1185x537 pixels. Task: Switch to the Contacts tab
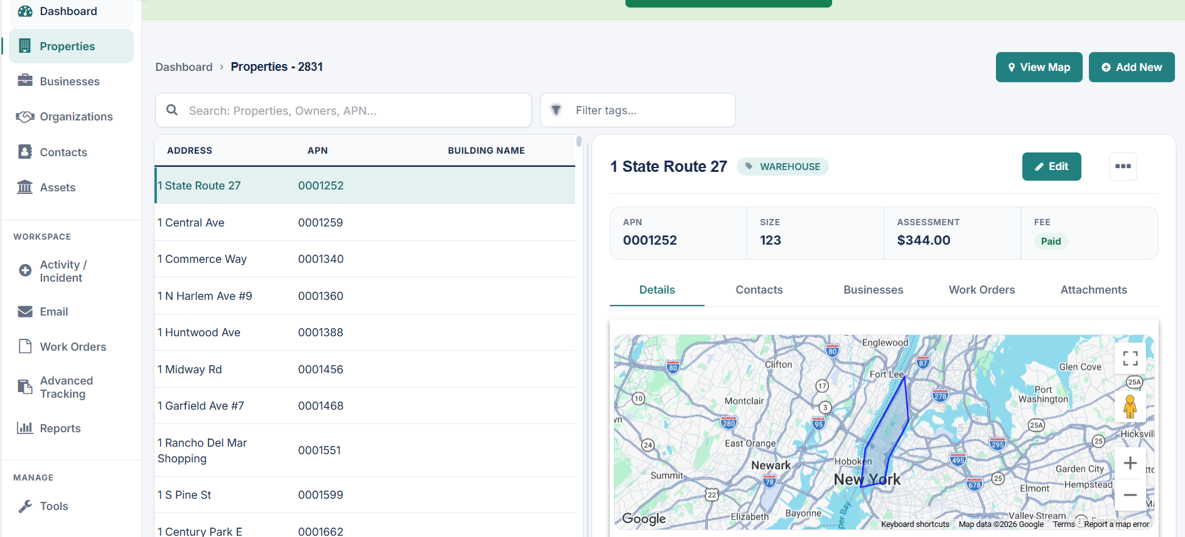click(x=759, y=290)
